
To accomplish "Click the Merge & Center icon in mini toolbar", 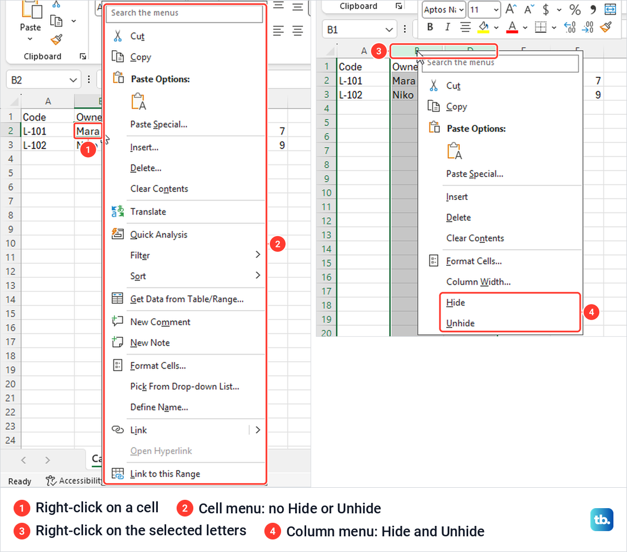I will pos(610,9).
